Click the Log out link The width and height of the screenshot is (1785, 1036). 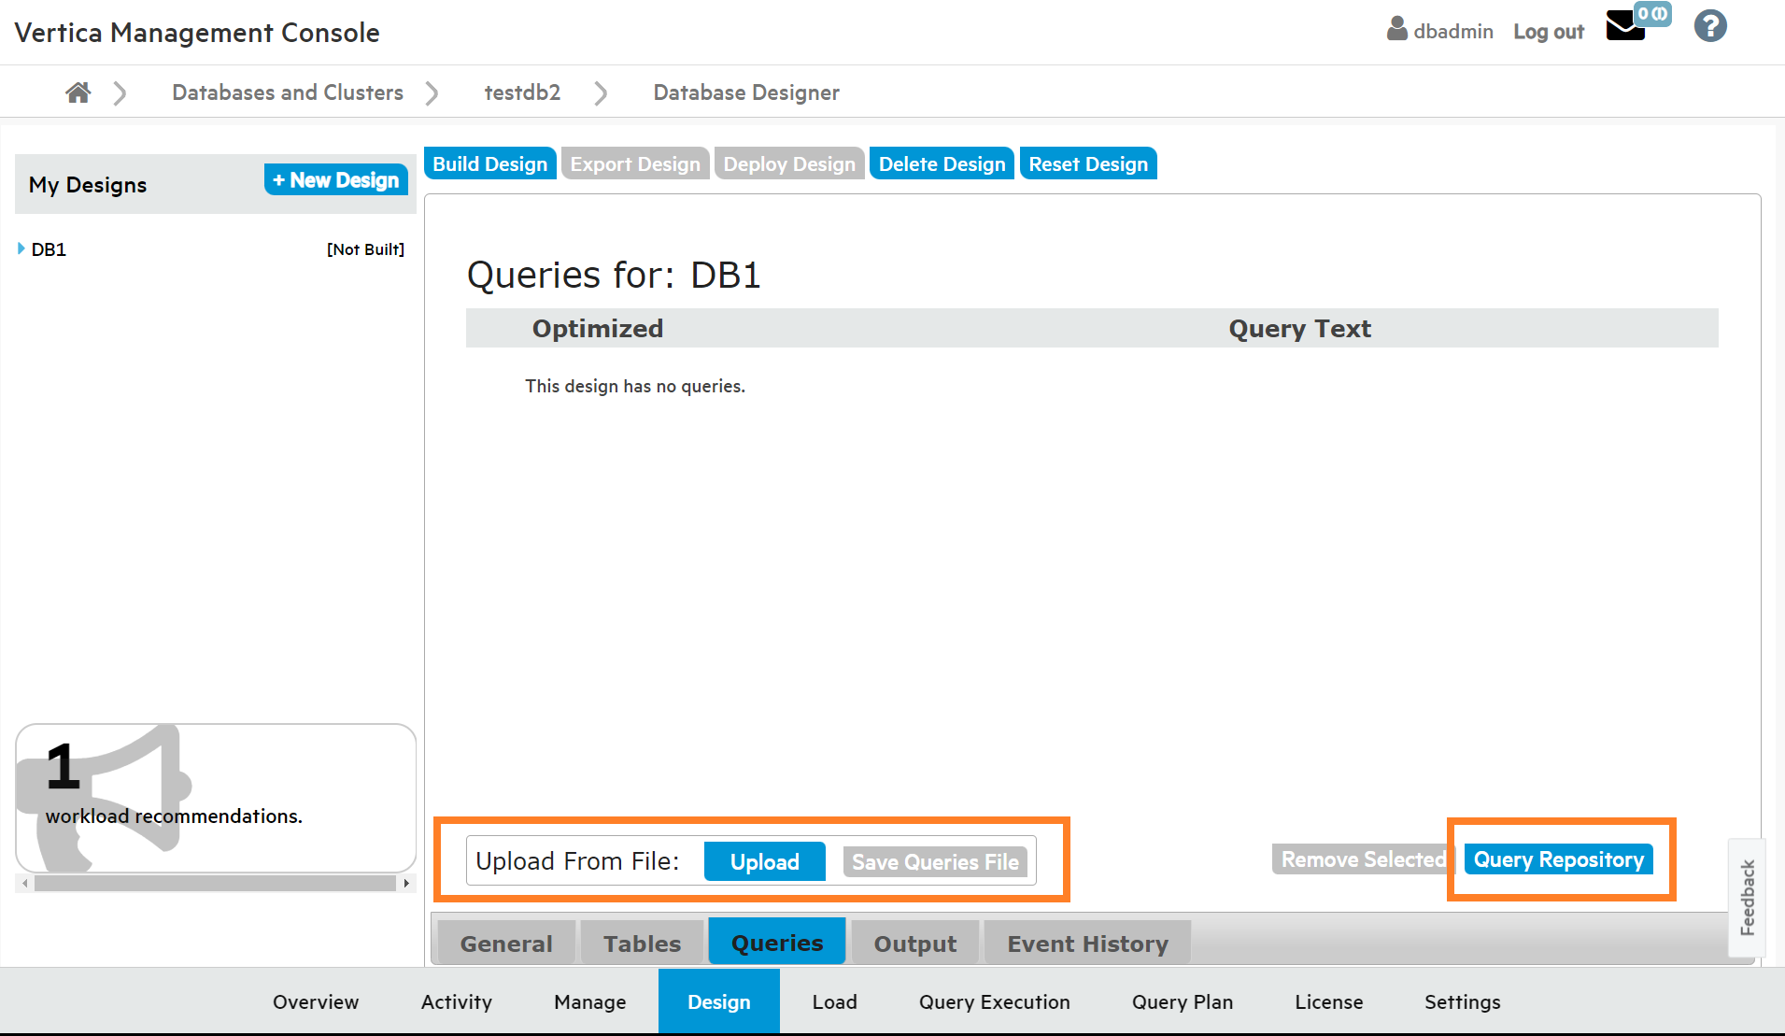coord(1548,32)
